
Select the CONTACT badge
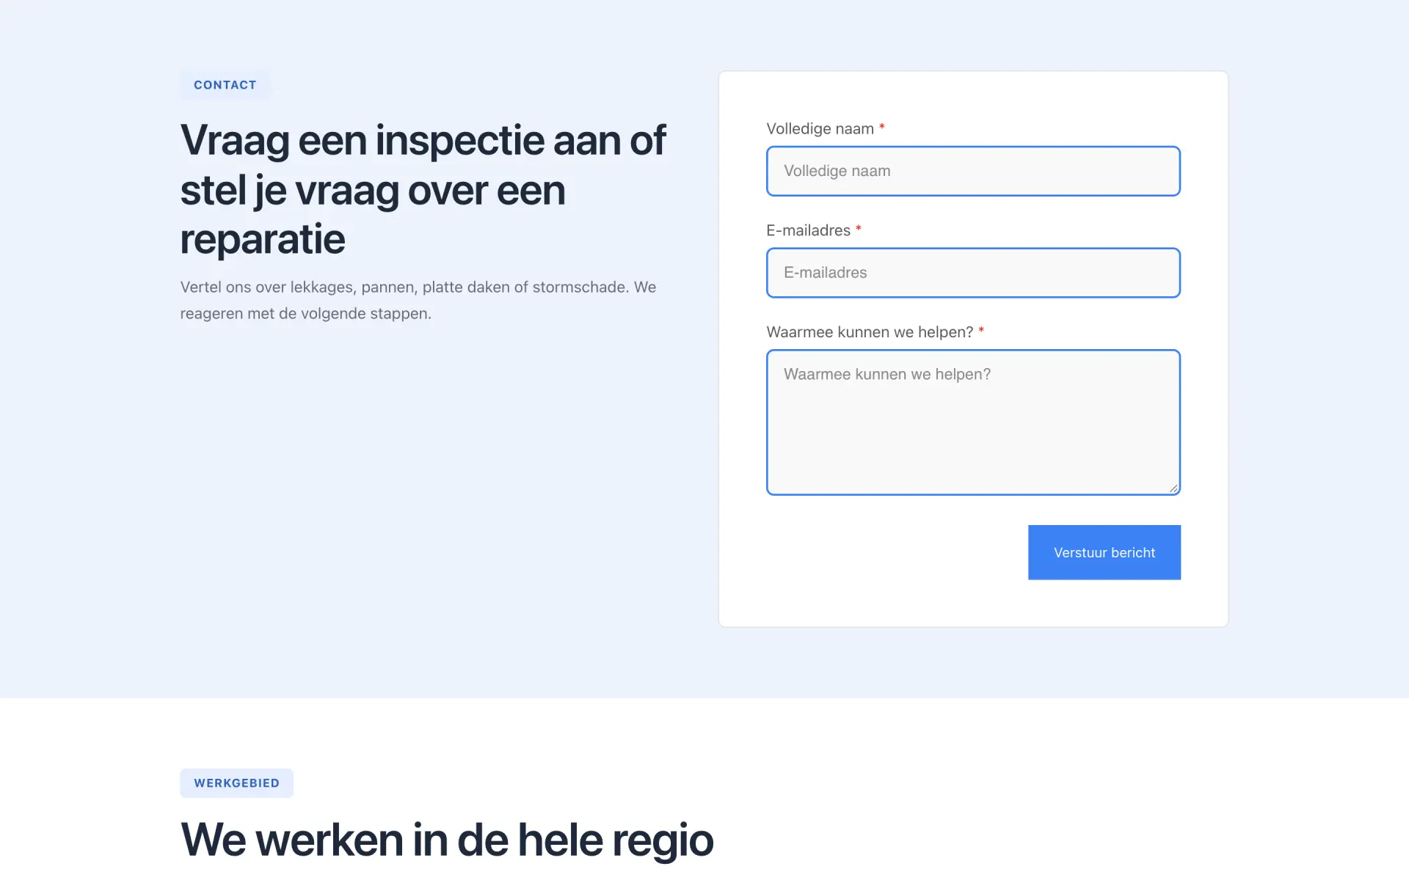coord(225,85)
